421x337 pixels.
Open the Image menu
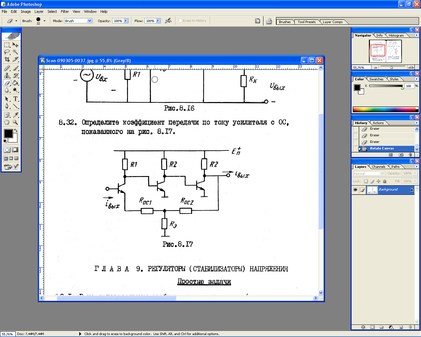pyautogui.click(x=26, y=12)
